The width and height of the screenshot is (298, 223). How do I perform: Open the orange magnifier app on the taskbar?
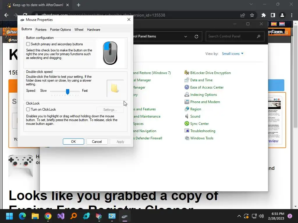pos(74,216)
